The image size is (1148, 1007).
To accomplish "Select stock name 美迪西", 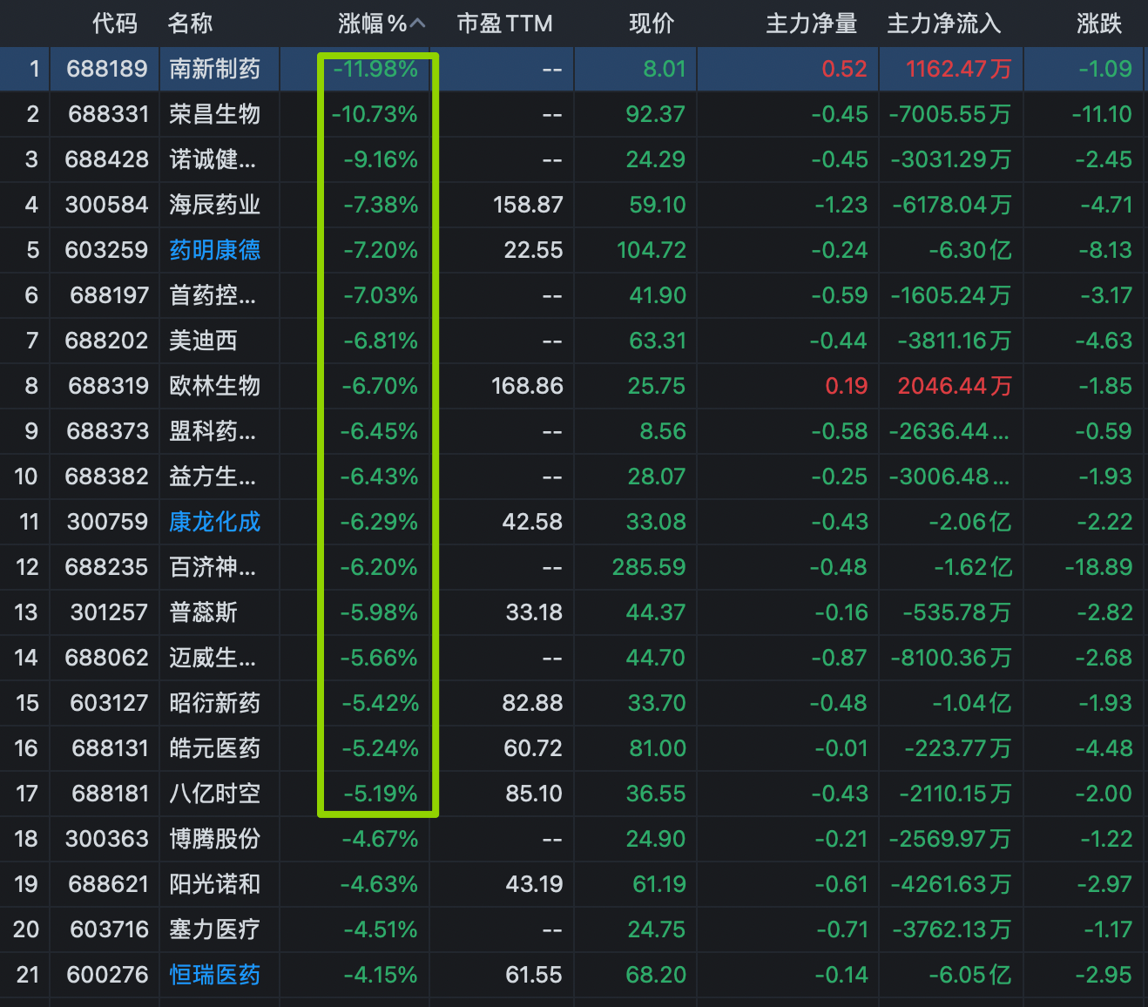I will click(x=203, y=341).
